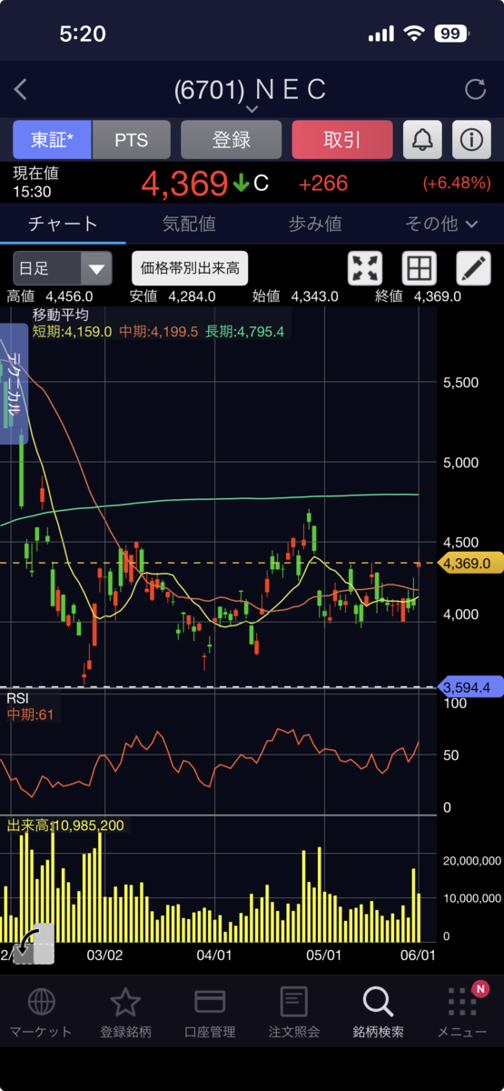Open the price alert bell

pos(424,140)
